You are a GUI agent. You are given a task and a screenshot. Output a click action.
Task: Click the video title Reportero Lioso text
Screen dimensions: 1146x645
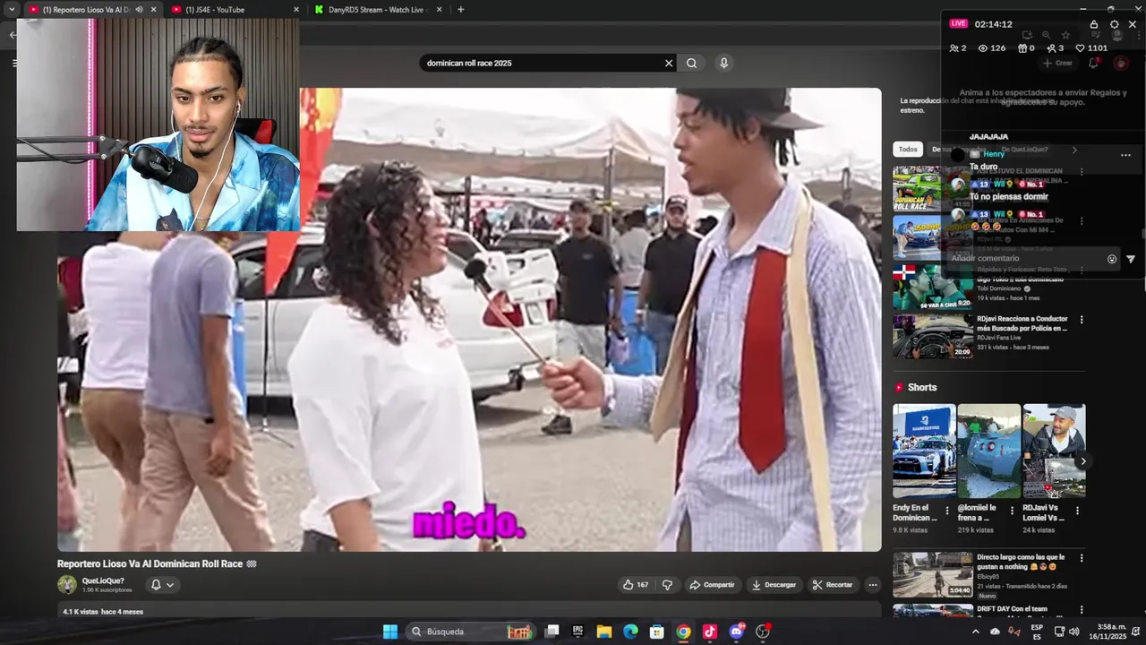pyautogui.click(x=150, y=564)
